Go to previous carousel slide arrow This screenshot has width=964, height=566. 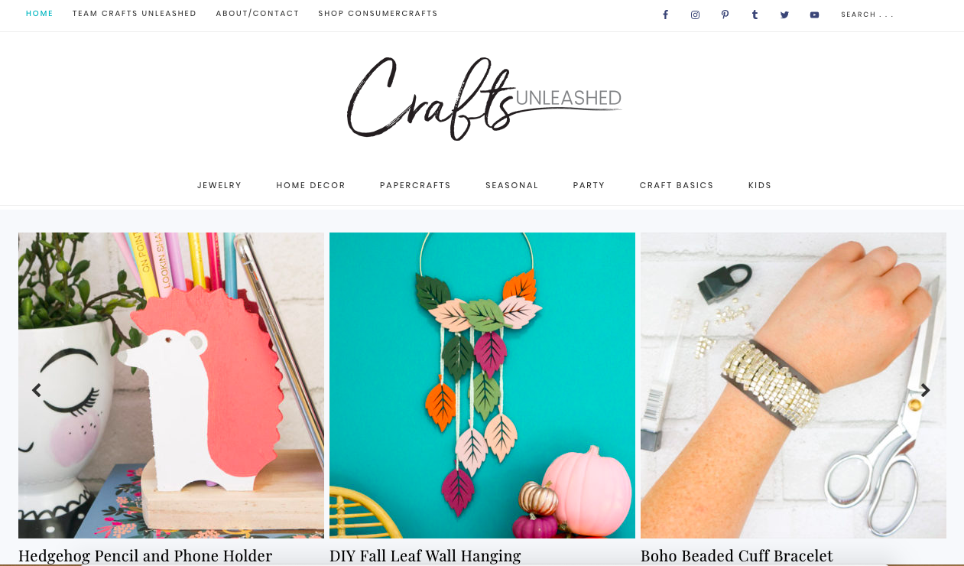point(36,390)
